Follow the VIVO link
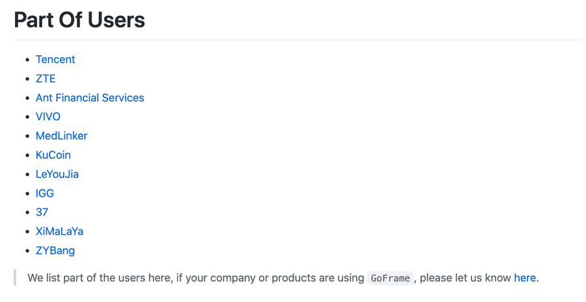The image size is (586, 302). 48,117
